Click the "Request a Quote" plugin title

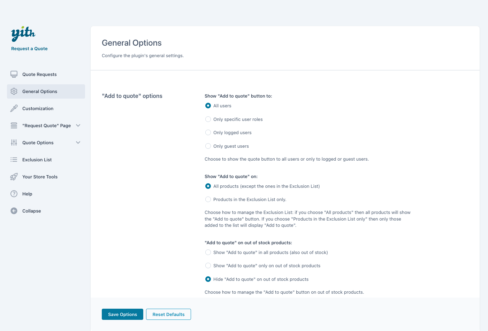pos(29,48)
